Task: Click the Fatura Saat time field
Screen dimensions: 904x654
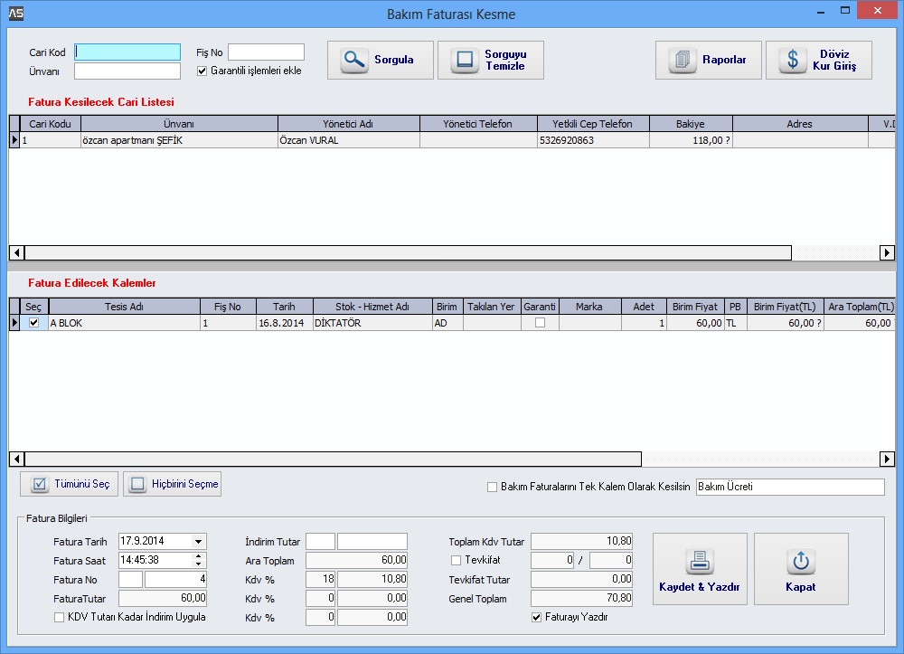Action: (x=155, y=560)
